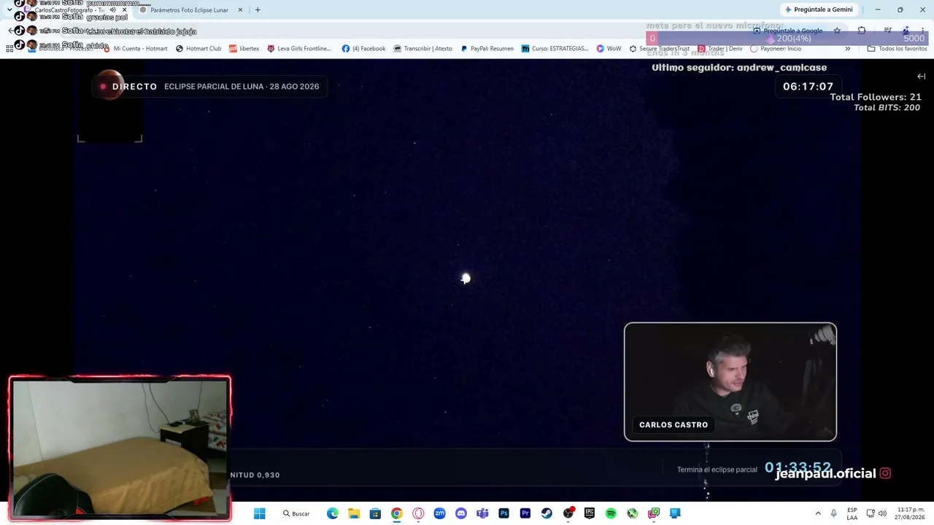Open File Explorer from the taskbar
The height and width of the screenshot is (525, 934).
click(354, 513)
